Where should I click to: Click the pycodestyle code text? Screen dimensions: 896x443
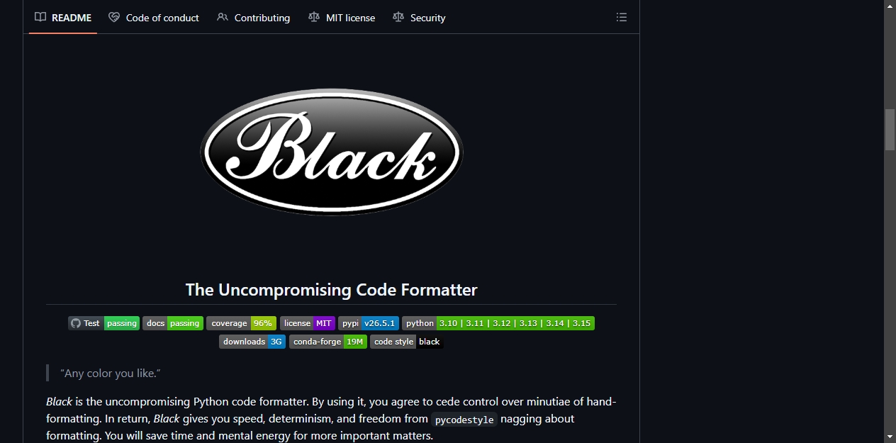point(464,420)
